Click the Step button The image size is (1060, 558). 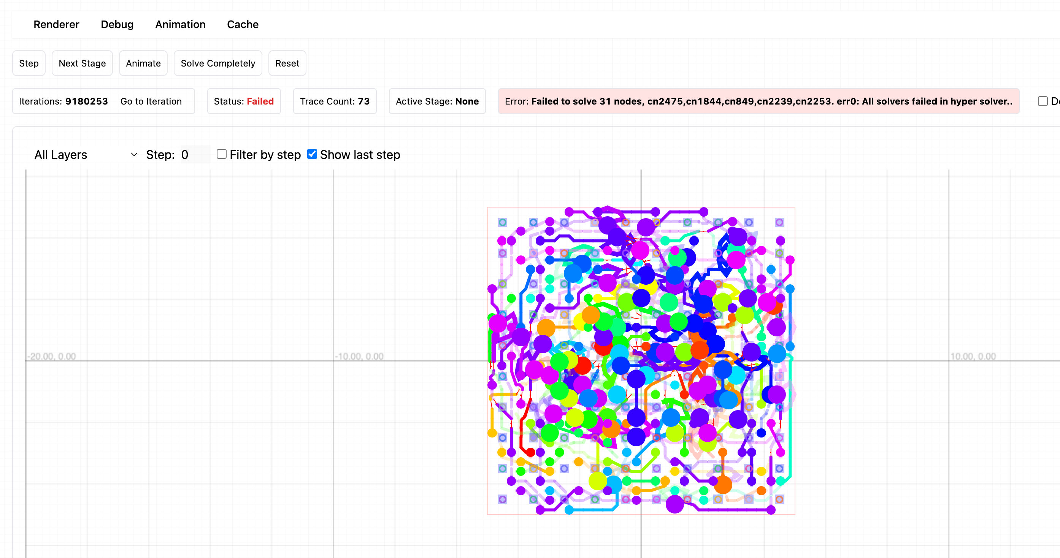tap(29, 63)
